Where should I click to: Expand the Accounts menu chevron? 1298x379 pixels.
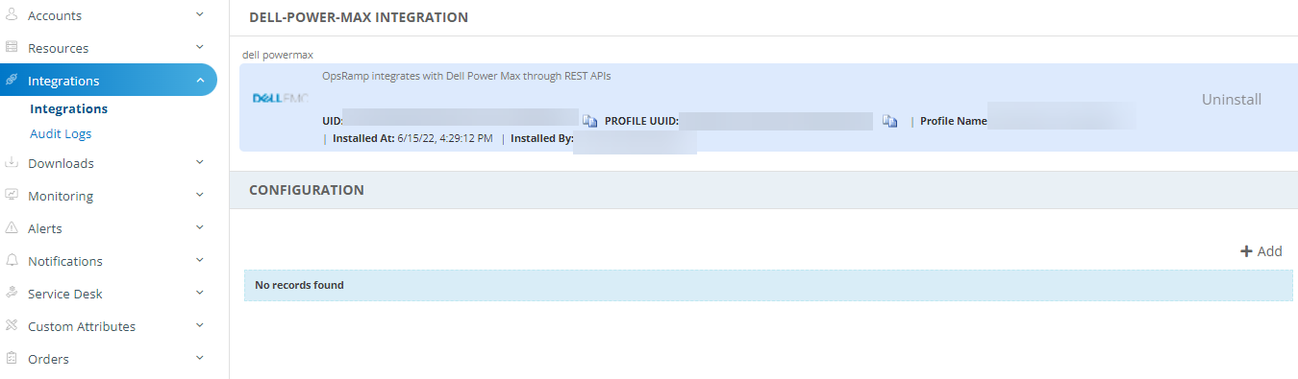199,14
